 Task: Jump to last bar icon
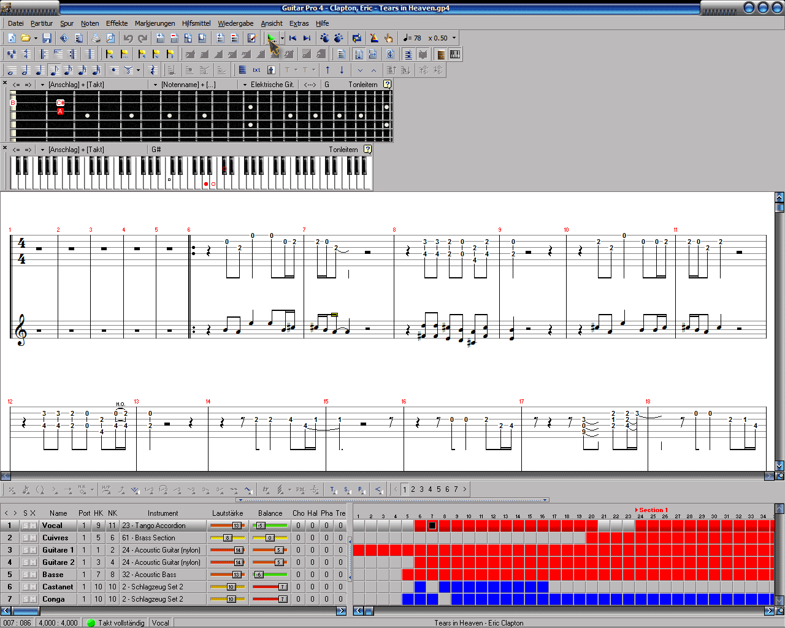(307, 38)
